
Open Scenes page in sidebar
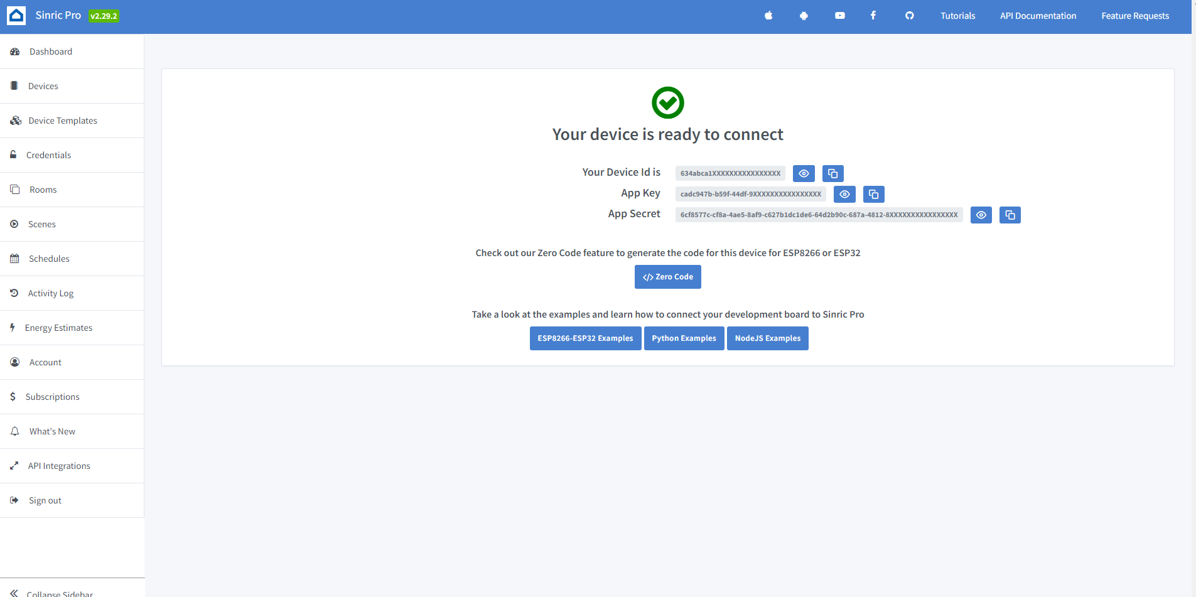72,224
